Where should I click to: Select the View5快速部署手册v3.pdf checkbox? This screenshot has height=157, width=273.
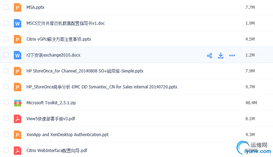tap(6, 118)
